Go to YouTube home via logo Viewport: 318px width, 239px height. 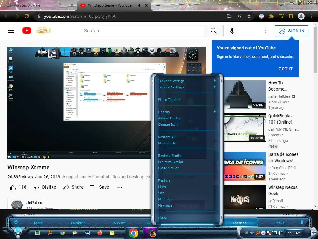coord(27,31)
